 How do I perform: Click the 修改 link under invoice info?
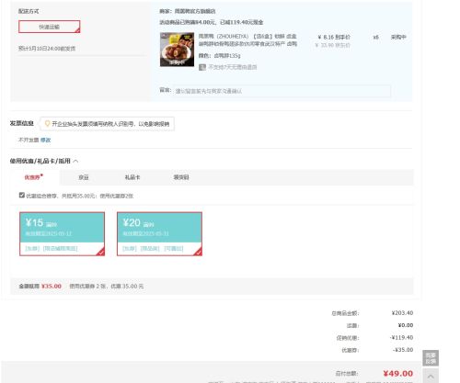45,140
